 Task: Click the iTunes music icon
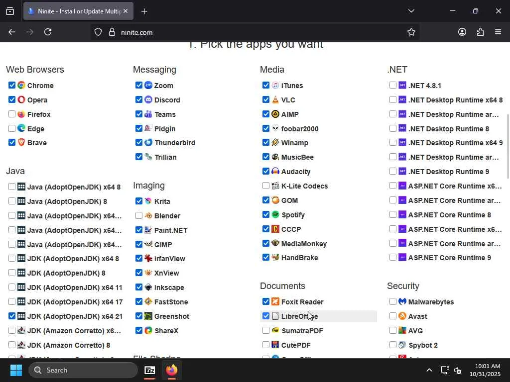[275, 85]
